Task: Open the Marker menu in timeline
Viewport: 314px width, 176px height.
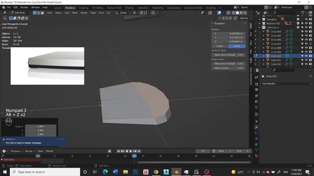Action: point(50,151)
